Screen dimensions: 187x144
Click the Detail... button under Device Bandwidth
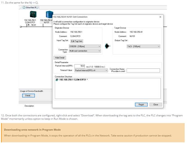click(28, 96)
